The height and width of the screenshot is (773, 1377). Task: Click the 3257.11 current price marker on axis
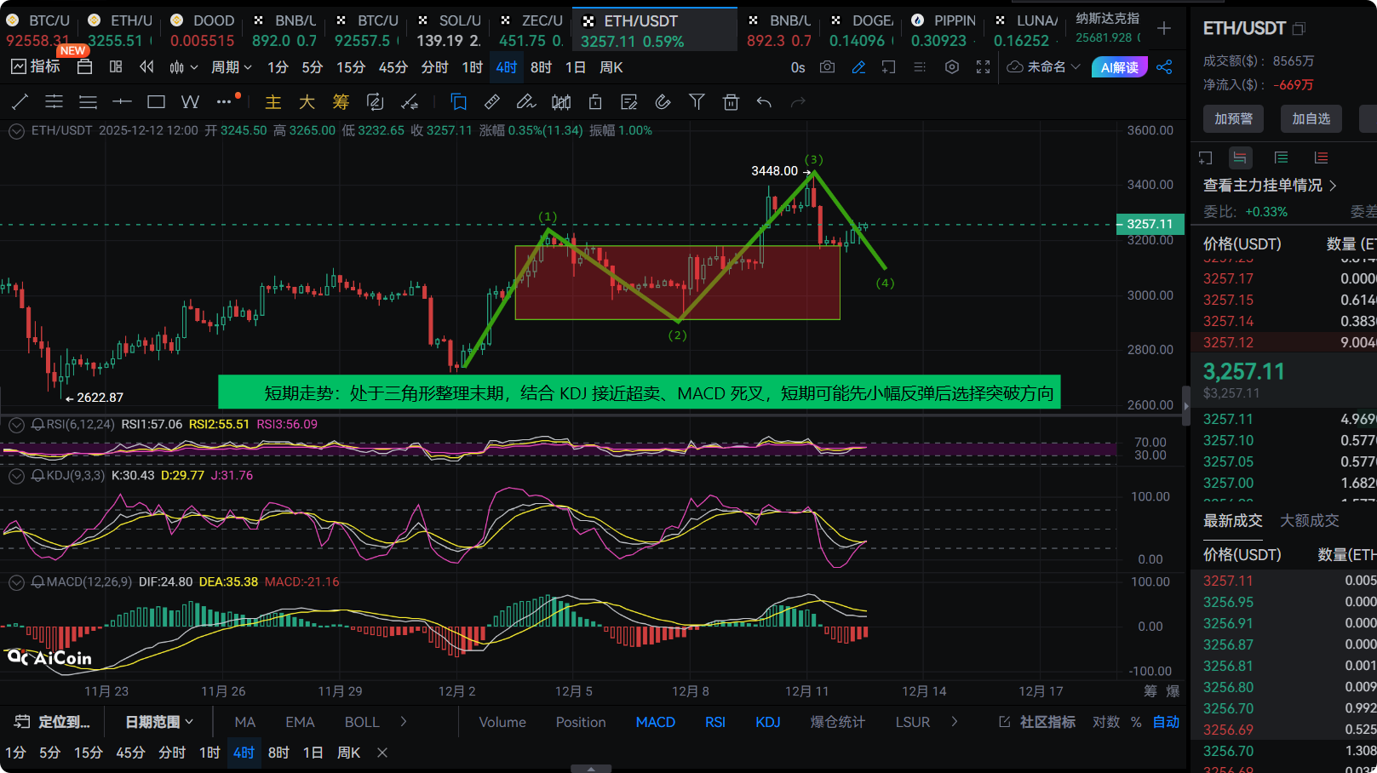pyautogui.click(x=1150, y=224)
